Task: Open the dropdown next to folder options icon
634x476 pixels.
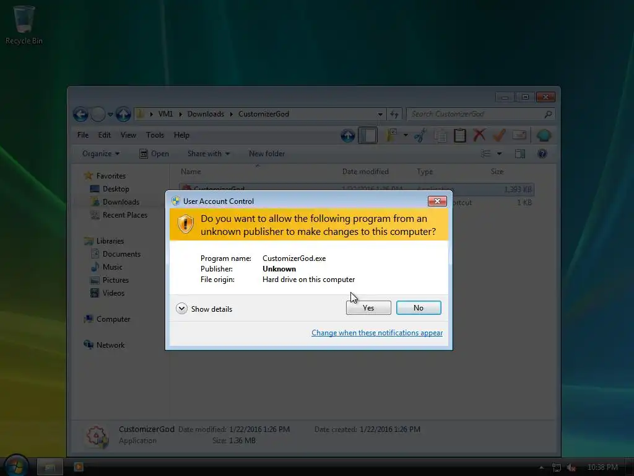Action: (x=405, y=136)
